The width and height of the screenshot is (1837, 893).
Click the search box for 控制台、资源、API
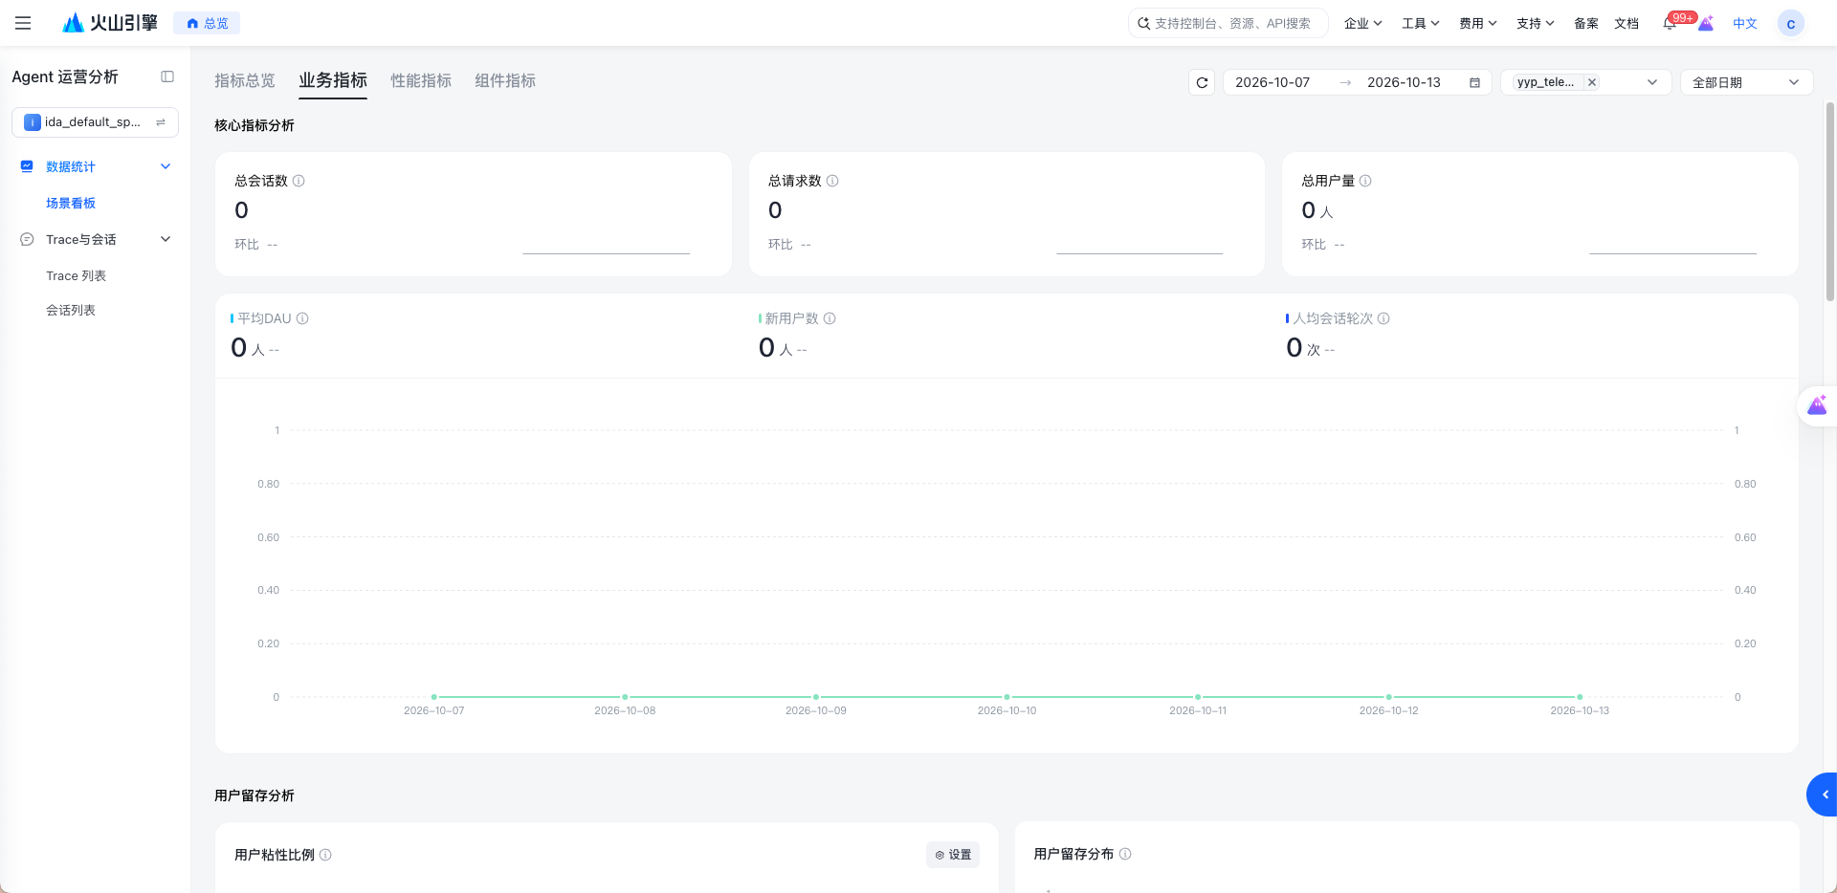[x=1228, y=23]
